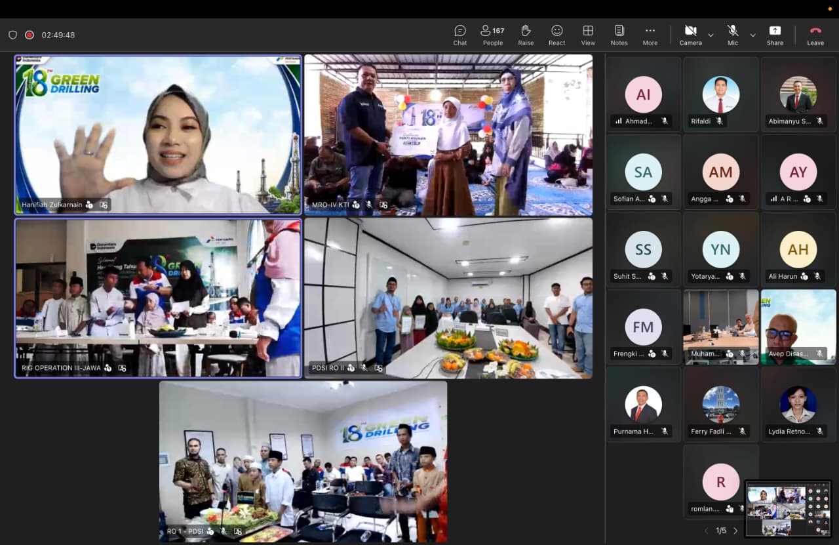Open the meeting Chat panel

(460, 35)
